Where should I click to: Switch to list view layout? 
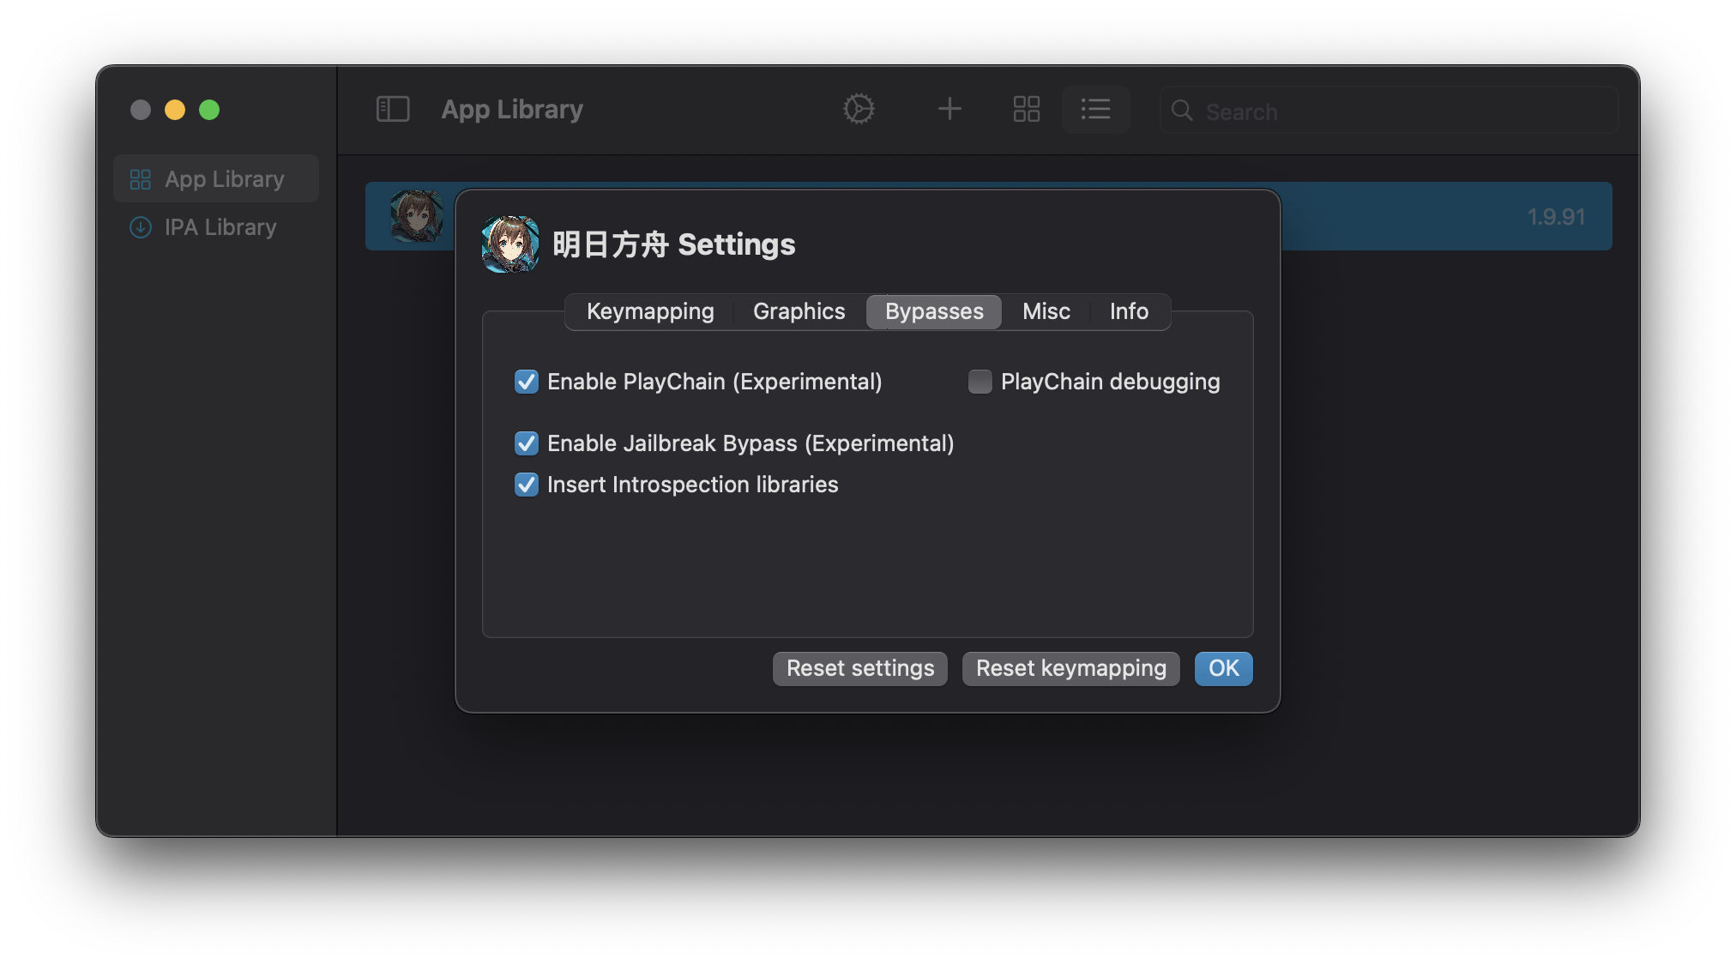(1095, 109)
